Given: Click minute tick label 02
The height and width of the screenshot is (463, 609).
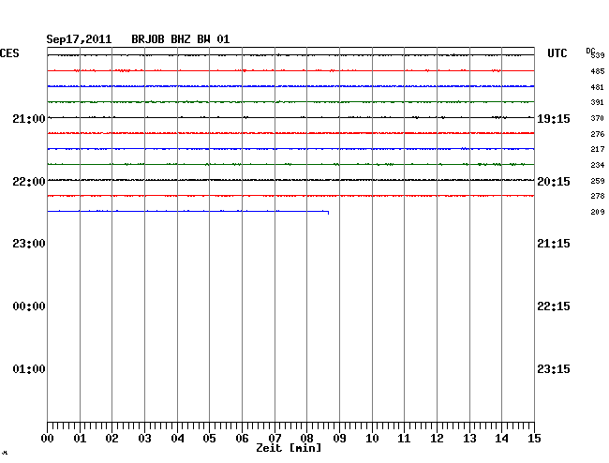Looking at the screenshot, I should [111, 439].
